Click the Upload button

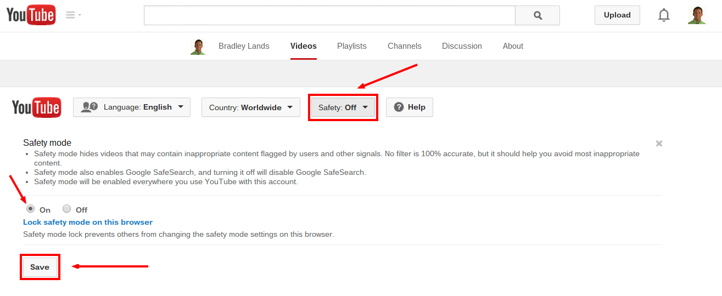click(617, 15)
